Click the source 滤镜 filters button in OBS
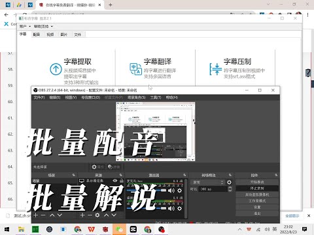This screenshot has width=314, height=235. point(114,167)
